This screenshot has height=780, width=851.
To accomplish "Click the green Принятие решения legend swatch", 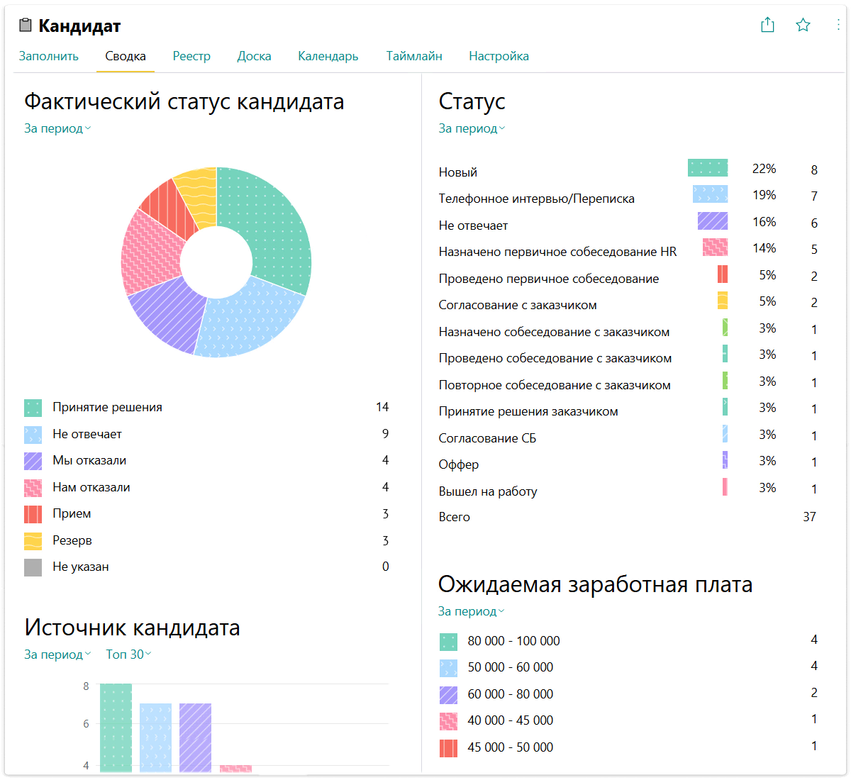I will [x=33, y=408].
